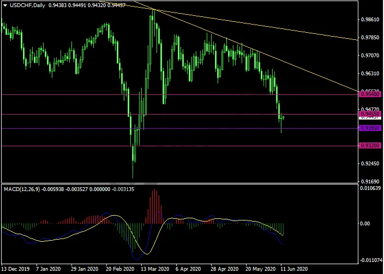Click the pink 0.93200 level label
Image resolution: width=384 pixels, height=274 pixels.
[x=370, y=146]
